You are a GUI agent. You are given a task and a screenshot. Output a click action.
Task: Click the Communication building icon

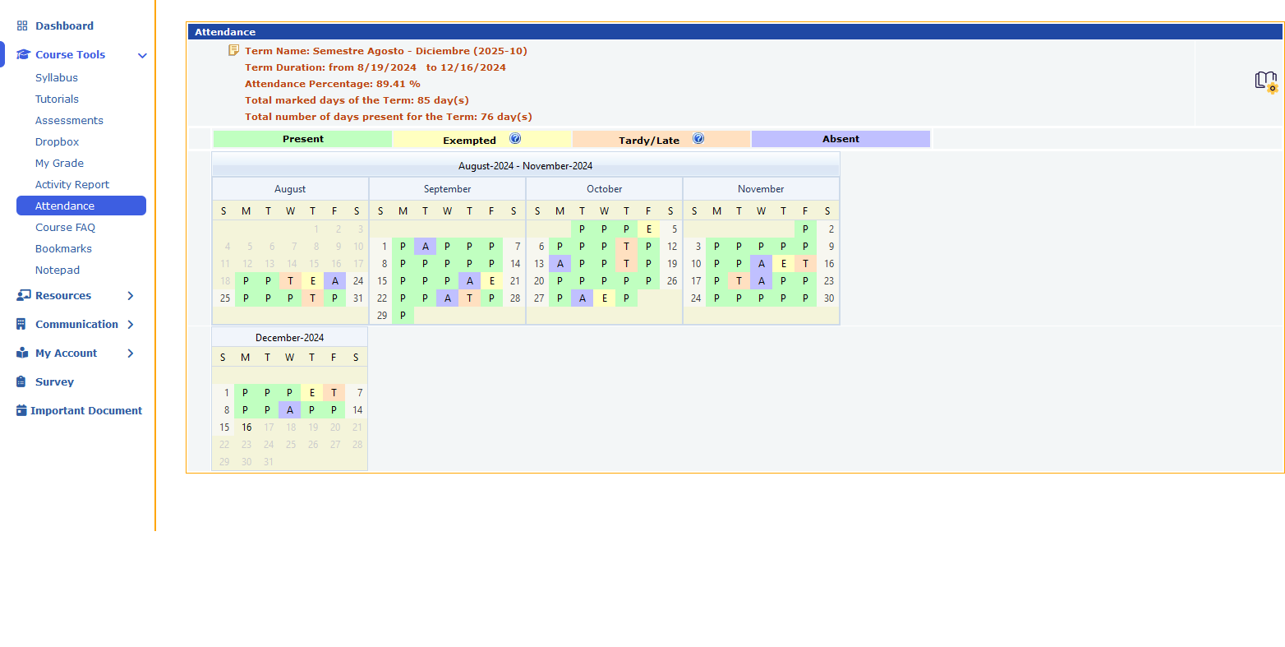tap(21, 325)
